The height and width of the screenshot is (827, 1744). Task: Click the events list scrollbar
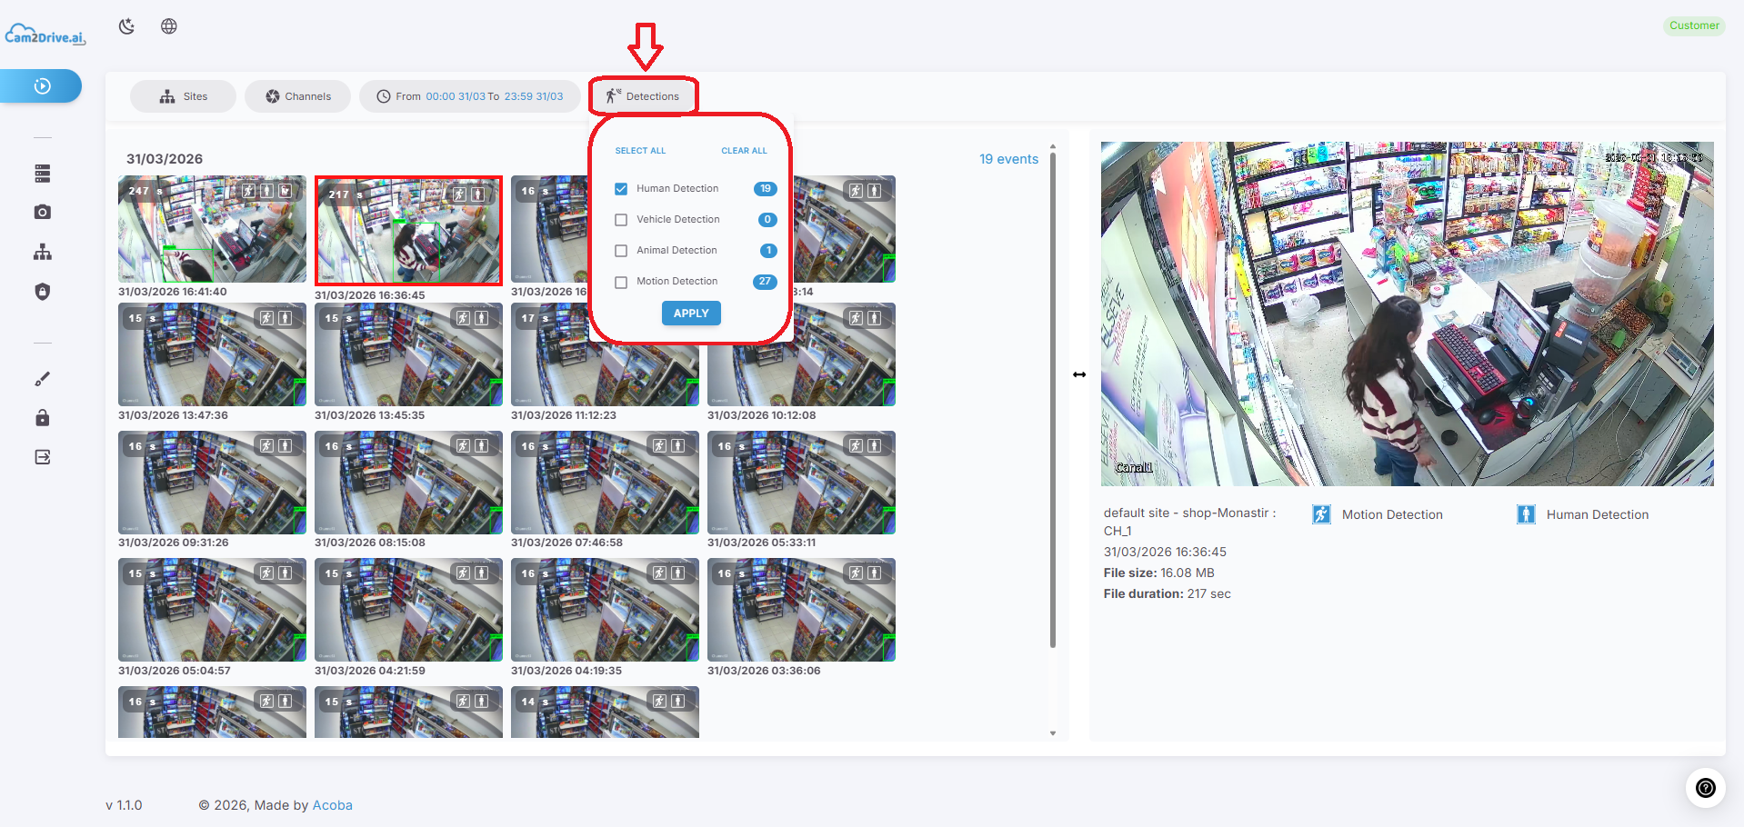click(1053, 400)
